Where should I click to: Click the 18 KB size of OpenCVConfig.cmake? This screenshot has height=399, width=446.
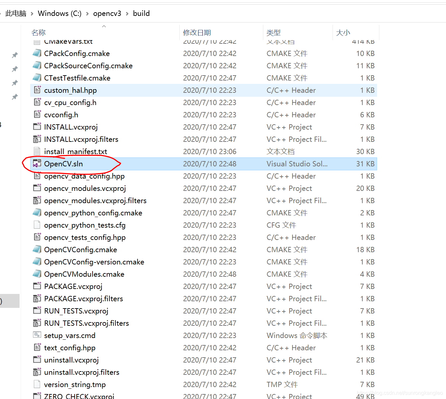[x=365, y=250]
